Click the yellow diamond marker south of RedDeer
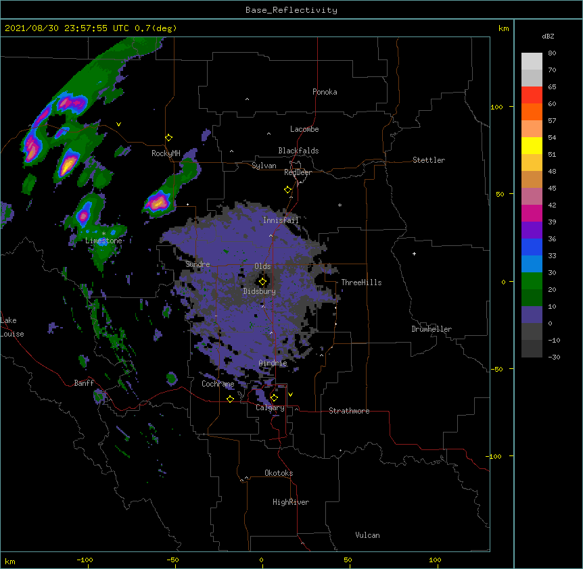This screenshot has width=583, height=569. pyautogui.click(x=287, y=190)
